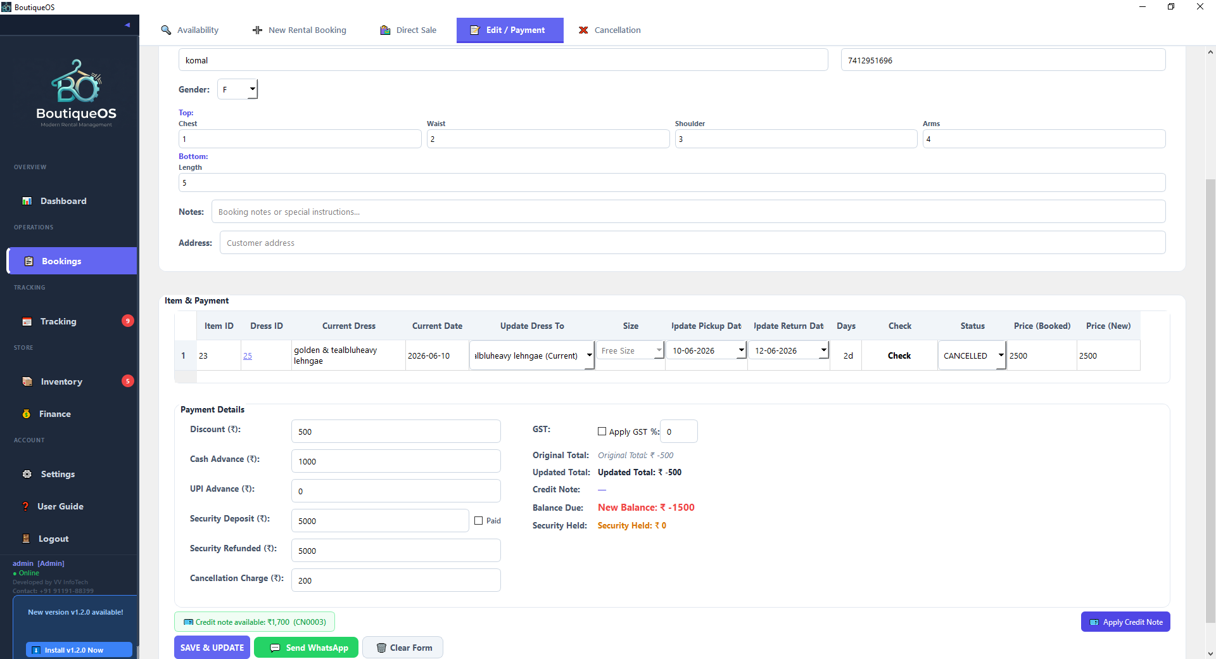Open Tracking section via its icon
Viewport: 1216px width, 659px height.
pos(27,321)
